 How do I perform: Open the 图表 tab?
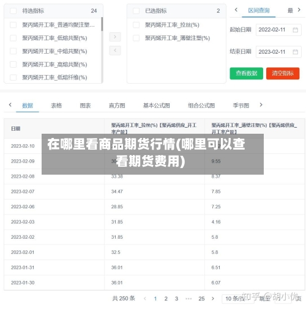pos(85,106)
